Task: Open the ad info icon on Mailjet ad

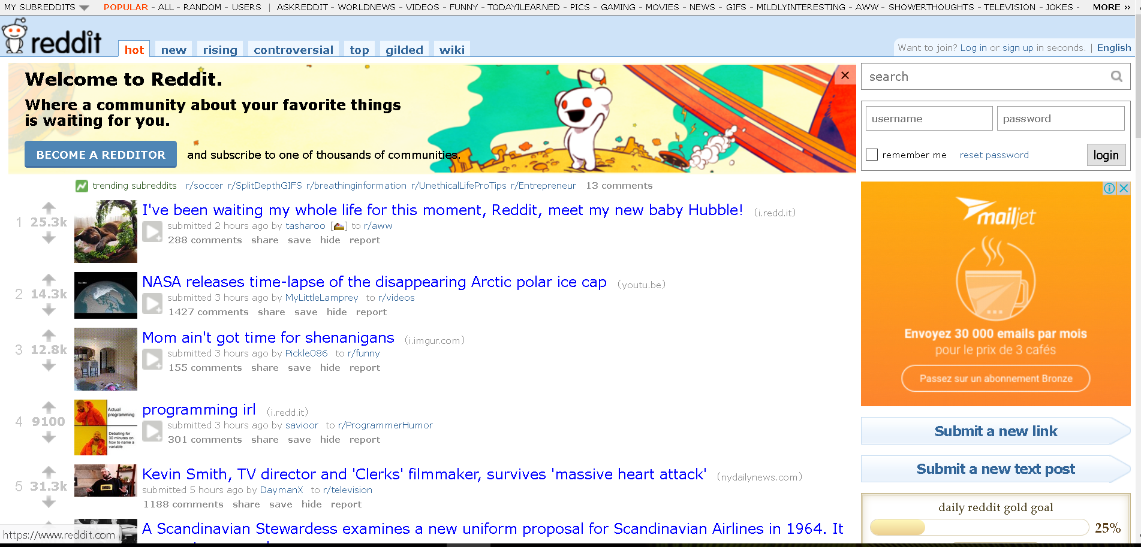Action: click(1109, 188)
